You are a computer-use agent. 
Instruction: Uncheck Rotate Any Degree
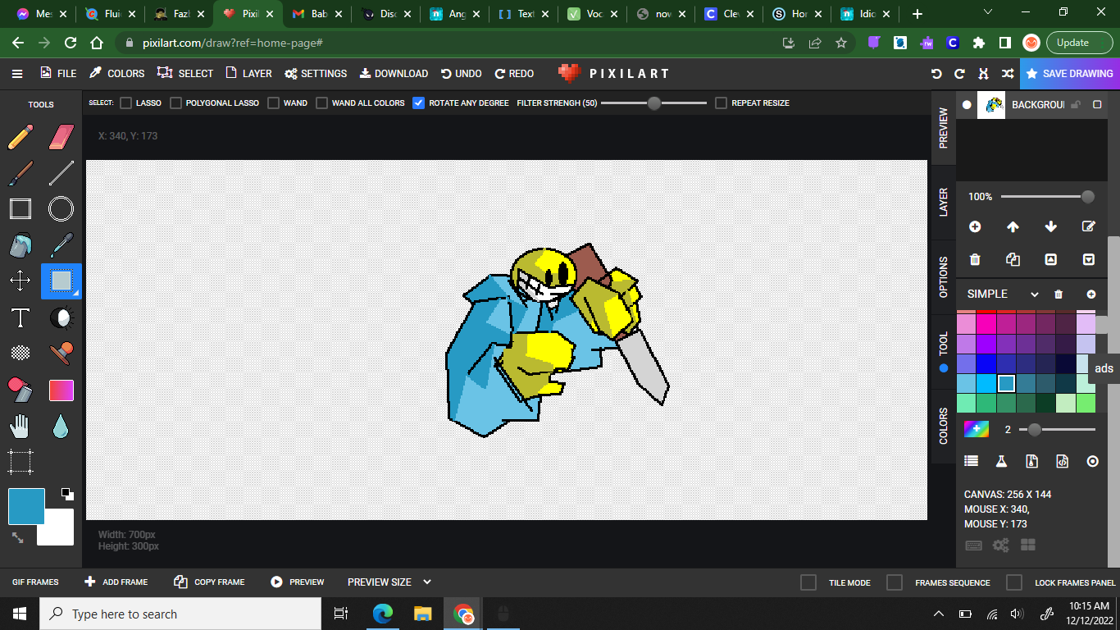pos(419,103)
